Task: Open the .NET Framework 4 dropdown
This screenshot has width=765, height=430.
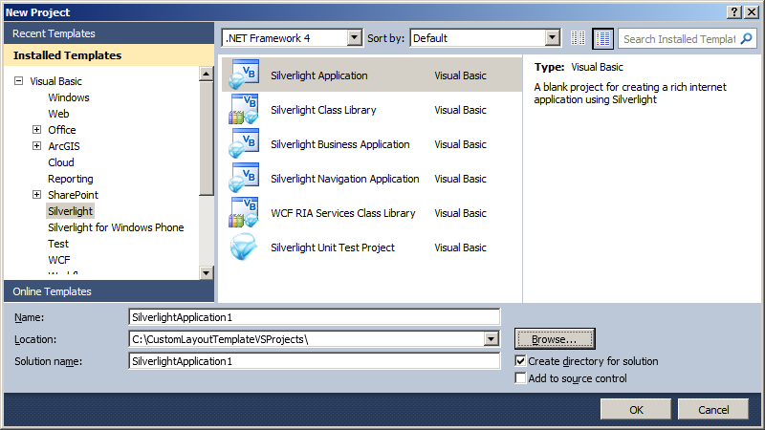Action: point(355,38)
